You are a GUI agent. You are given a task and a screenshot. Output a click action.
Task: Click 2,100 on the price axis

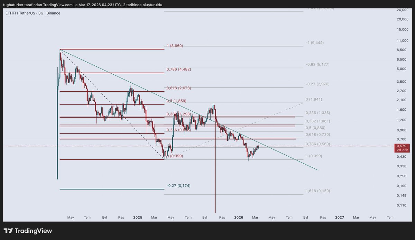[x=402, y=100]
